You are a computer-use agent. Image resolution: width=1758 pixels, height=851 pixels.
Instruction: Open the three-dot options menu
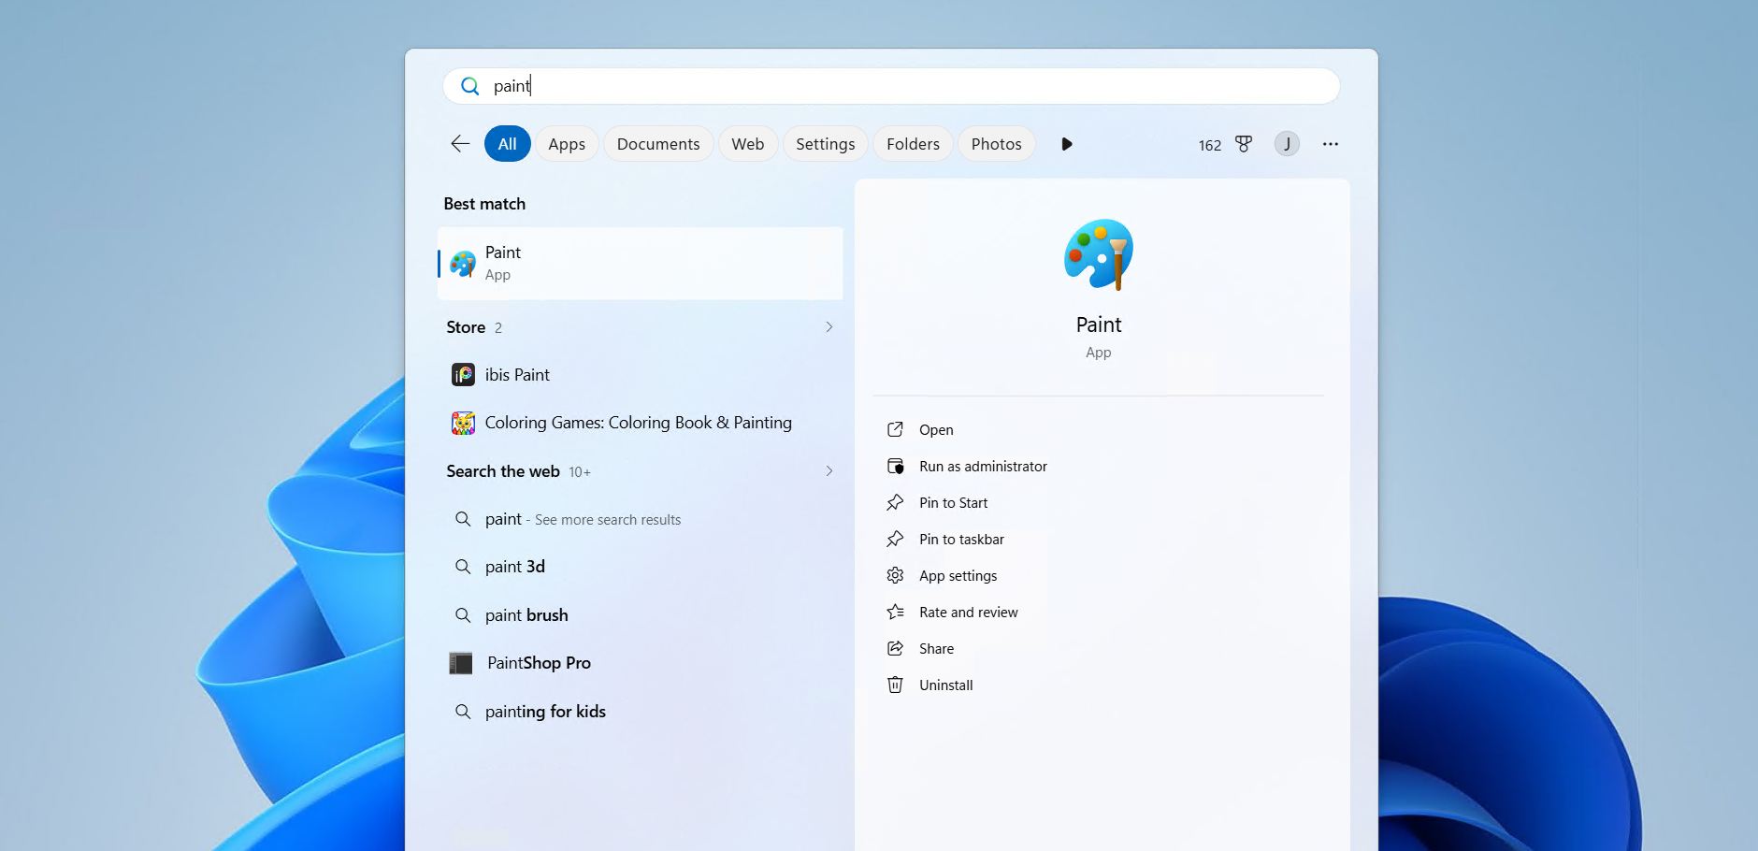click(1331, 144)
